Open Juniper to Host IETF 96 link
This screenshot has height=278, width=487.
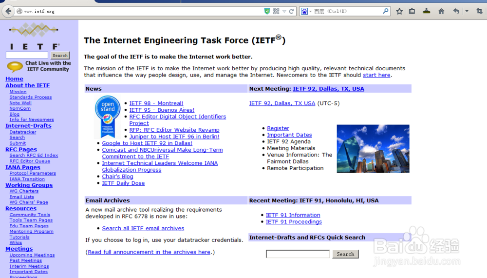click(174, 137)
